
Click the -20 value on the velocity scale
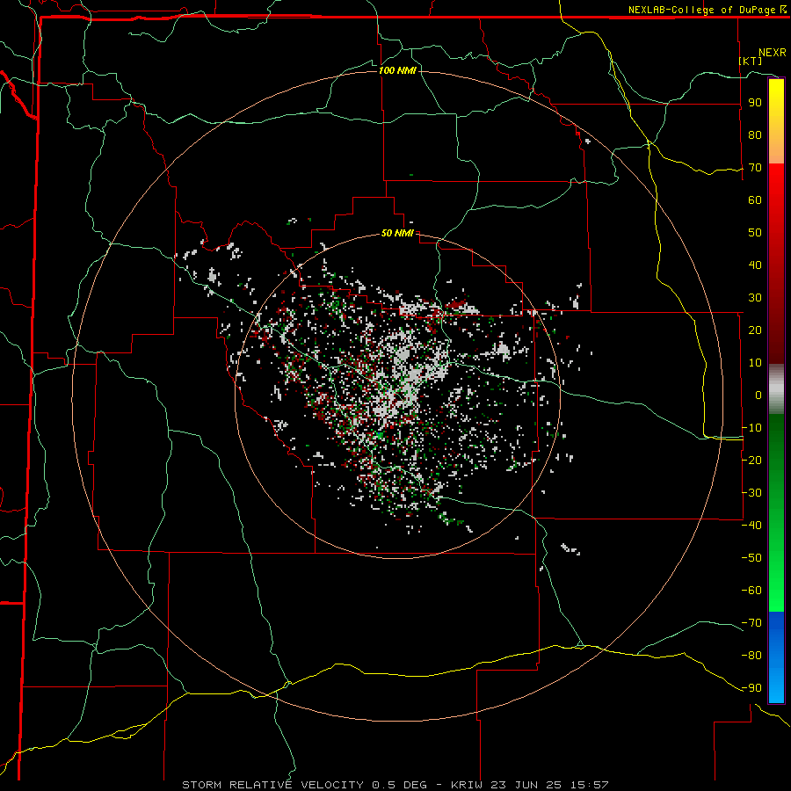tap(751, 460)
